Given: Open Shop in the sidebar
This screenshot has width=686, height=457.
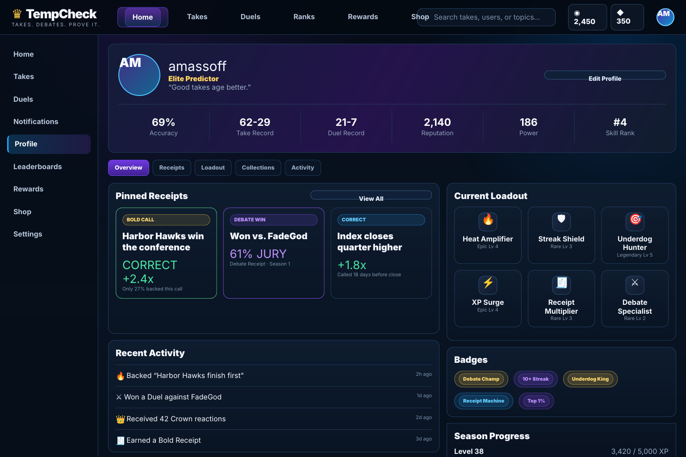Looking at the screenshot, I should click(49, 212).
